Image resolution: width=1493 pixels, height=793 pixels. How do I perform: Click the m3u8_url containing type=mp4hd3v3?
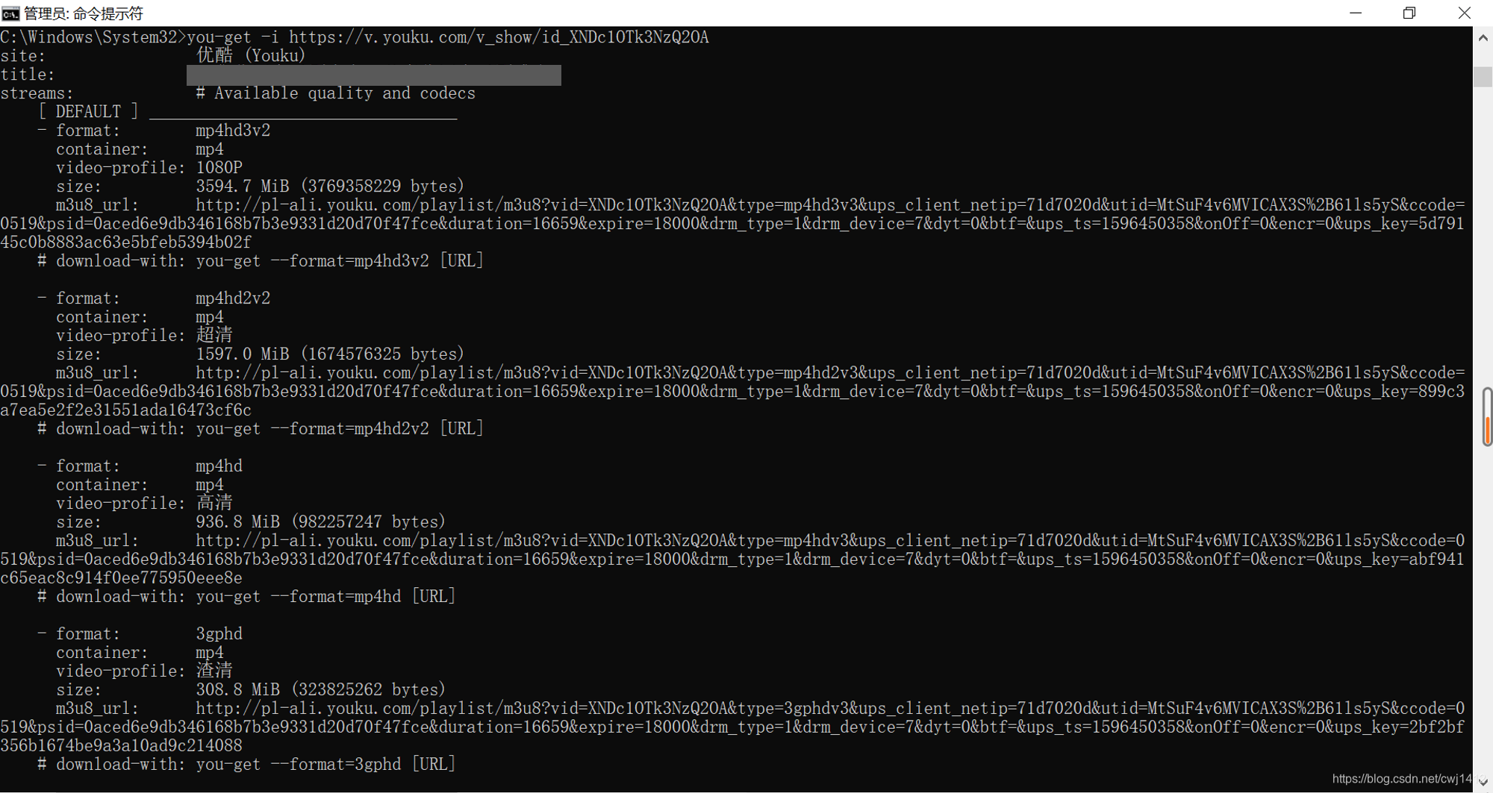pos(732,224)
